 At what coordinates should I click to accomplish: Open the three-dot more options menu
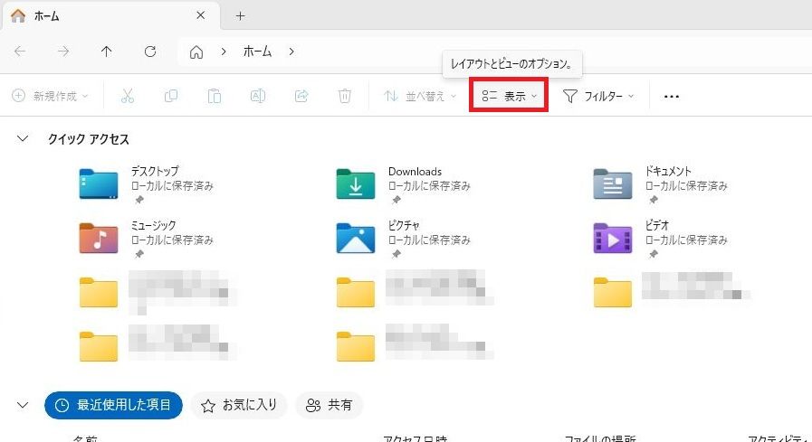point(671,96)
